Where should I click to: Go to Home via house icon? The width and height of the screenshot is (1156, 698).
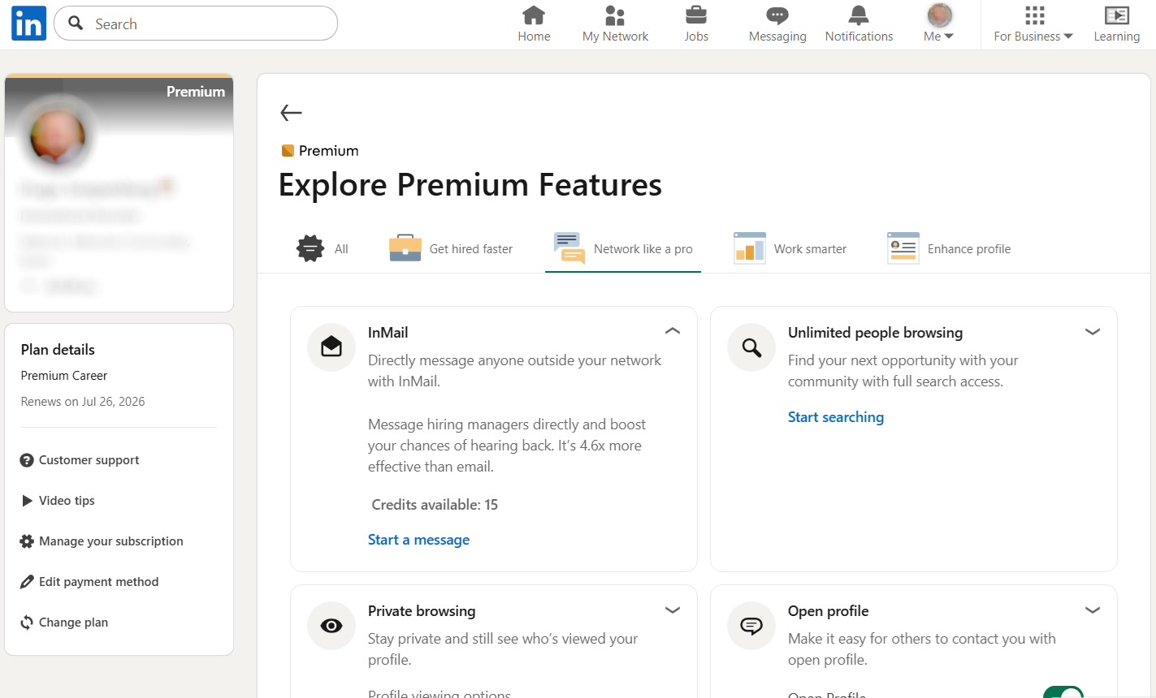pos(534,15)
